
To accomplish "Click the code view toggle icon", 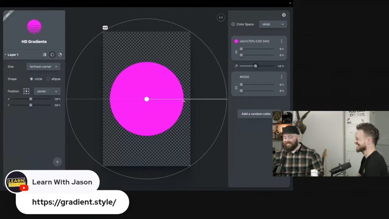I will click(x=221, y=18).
